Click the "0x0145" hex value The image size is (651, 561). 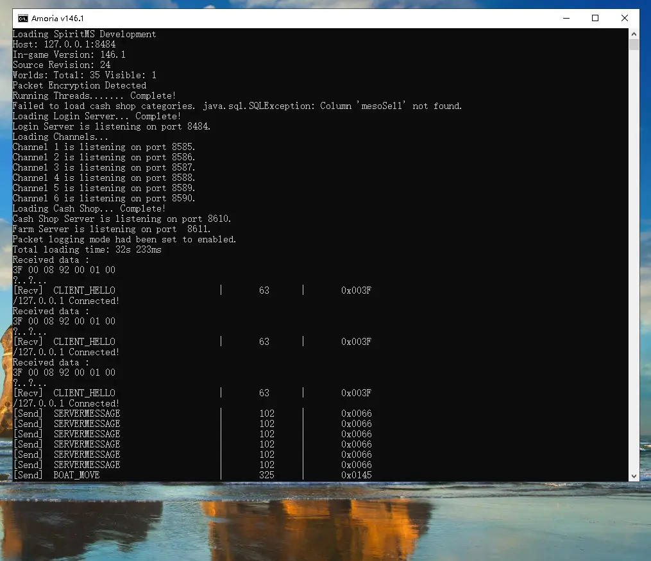click(356, 475)
